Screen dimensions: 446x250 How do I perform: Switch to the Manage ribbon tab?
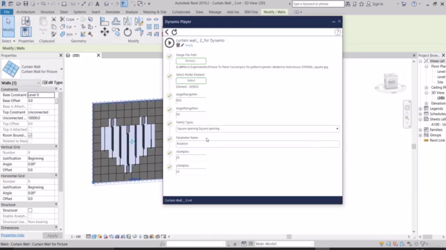(x=215, y=12)
